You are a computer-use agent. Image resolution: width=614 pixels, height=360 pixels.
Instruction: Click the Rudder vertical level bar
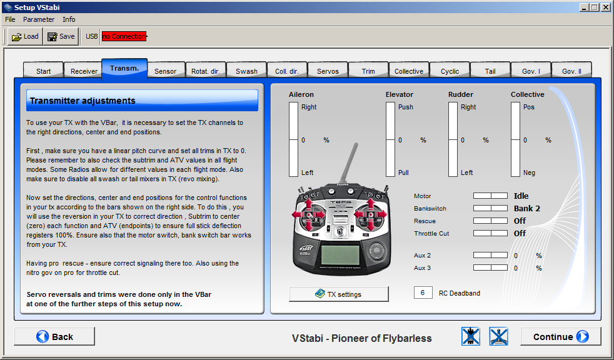point(453,140)
